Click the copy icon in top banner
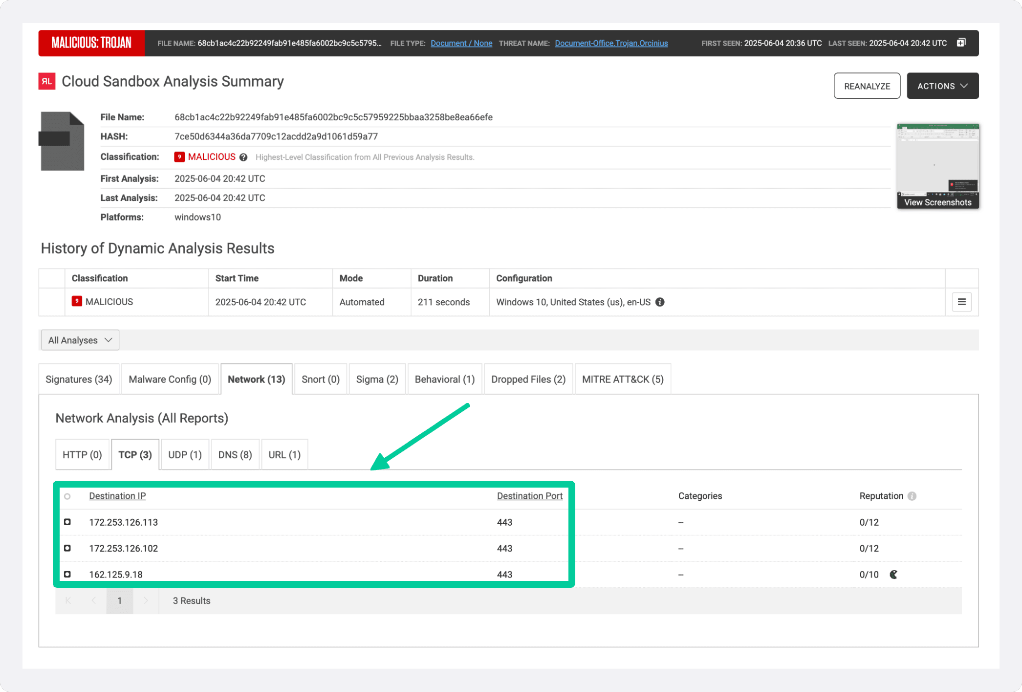 coord(961,43)
